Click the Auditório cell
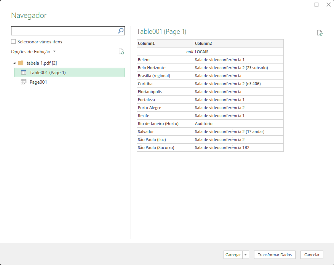The height and width of the screenshot is (265, 334). coord(238,124)
